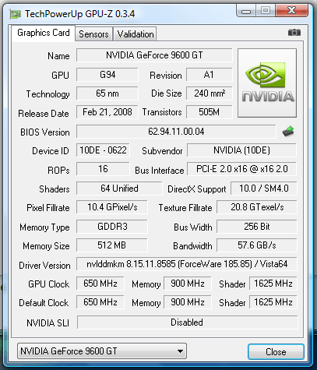Viewport: 317px width, 370px height.
Task: Click the Name field showing NVIDIA GeForce 9600 GT
Action: coord(154,55)
